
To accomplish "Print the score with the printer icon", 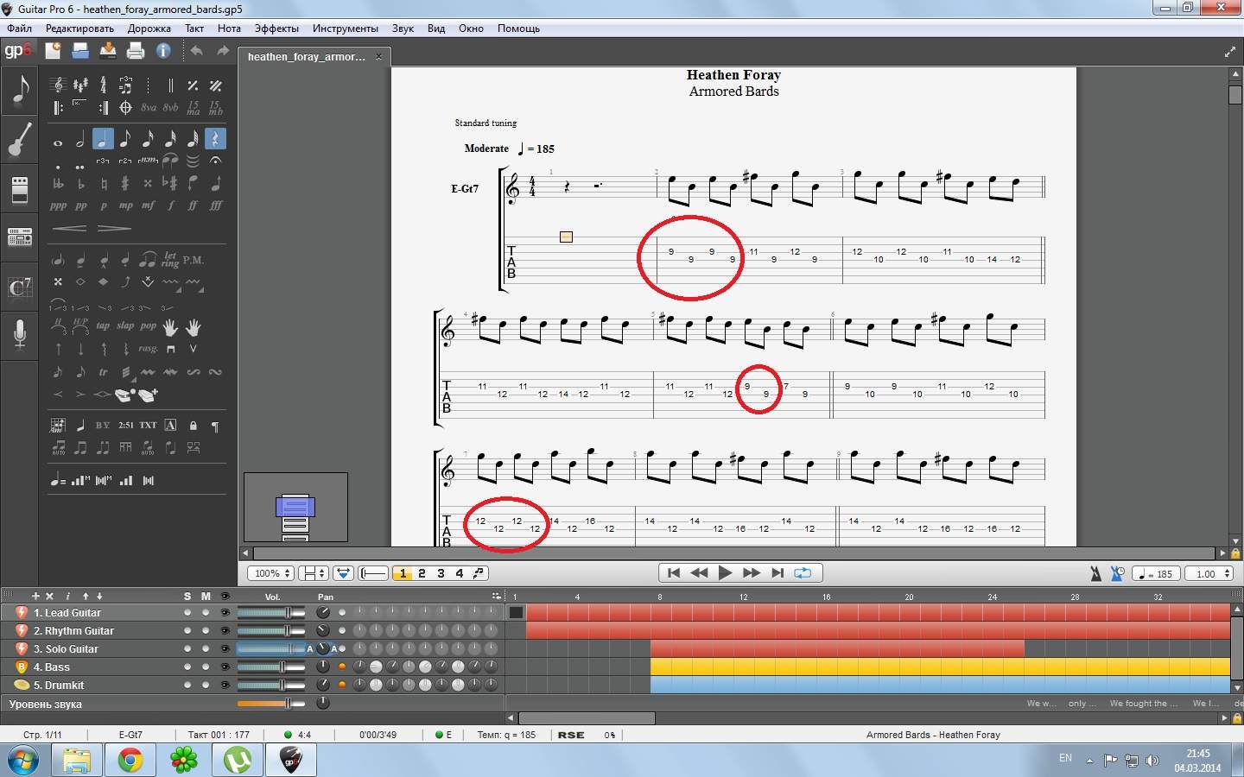I will pyautogui.click(x=136, y=51).
